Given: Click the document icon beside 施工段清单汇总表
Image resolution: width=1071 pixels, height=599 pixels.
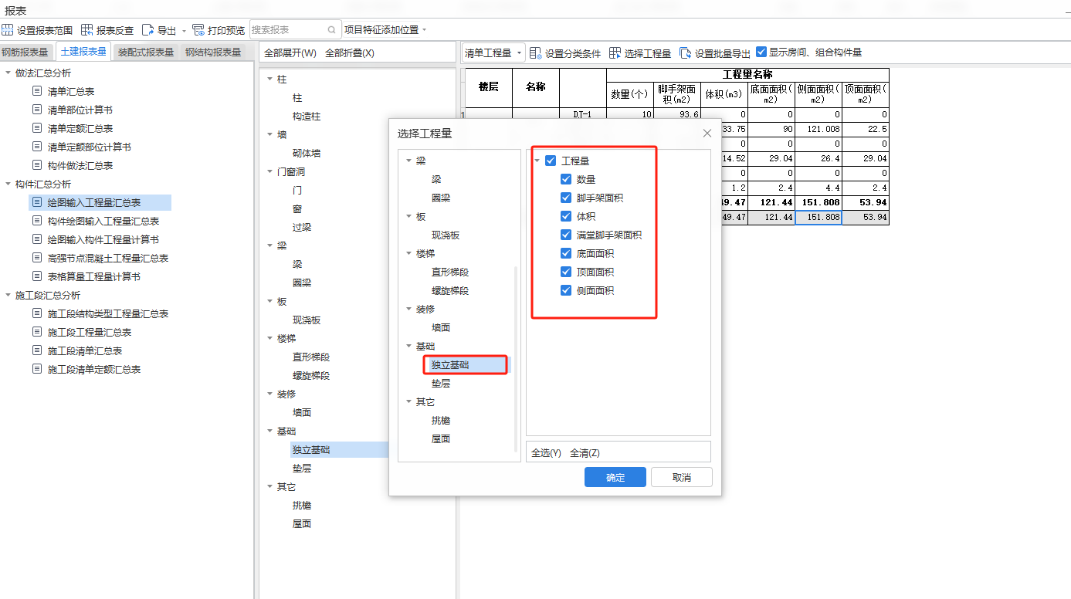Looking at the screenshot, I should pyautogui.click(x=37, y=350).
